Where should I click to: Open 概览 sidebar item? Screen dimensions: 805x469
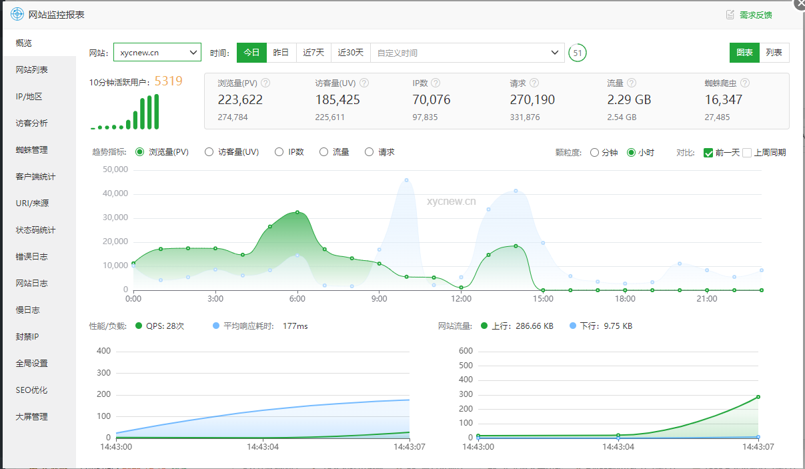pos(39,43)
